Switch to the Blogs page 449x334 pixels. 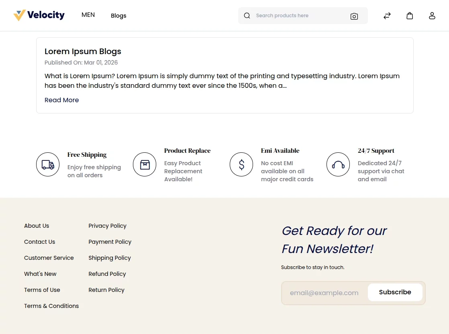pyautogui.click(x=118, y=16)
